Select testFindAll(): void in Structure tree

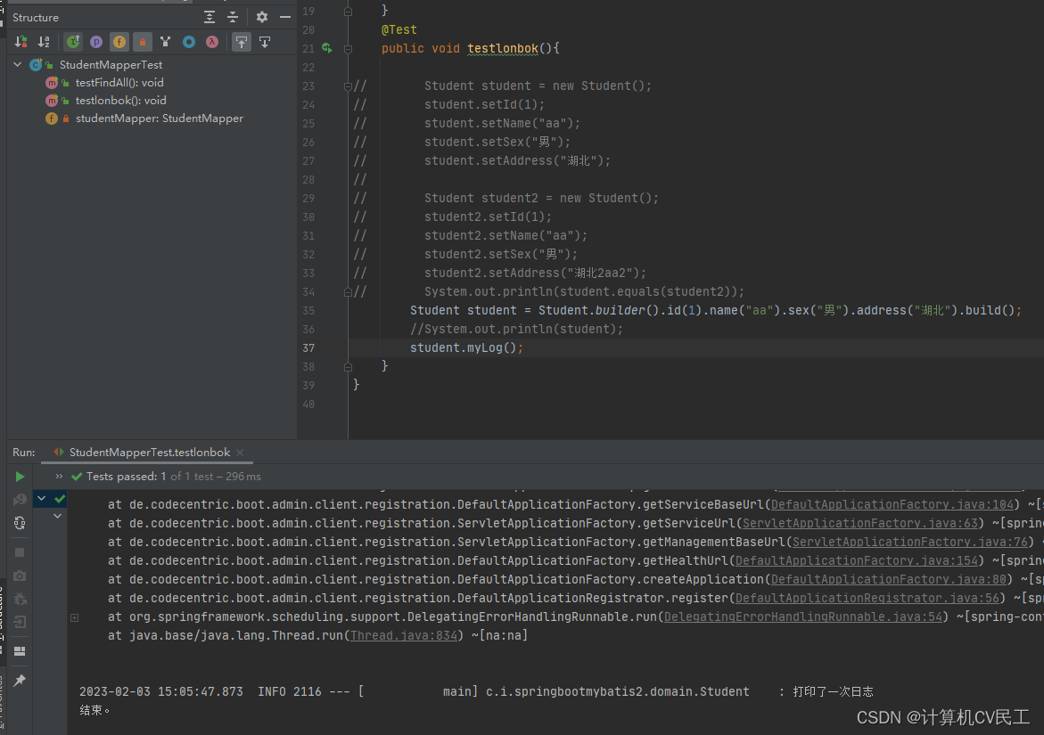coord(119,83)
